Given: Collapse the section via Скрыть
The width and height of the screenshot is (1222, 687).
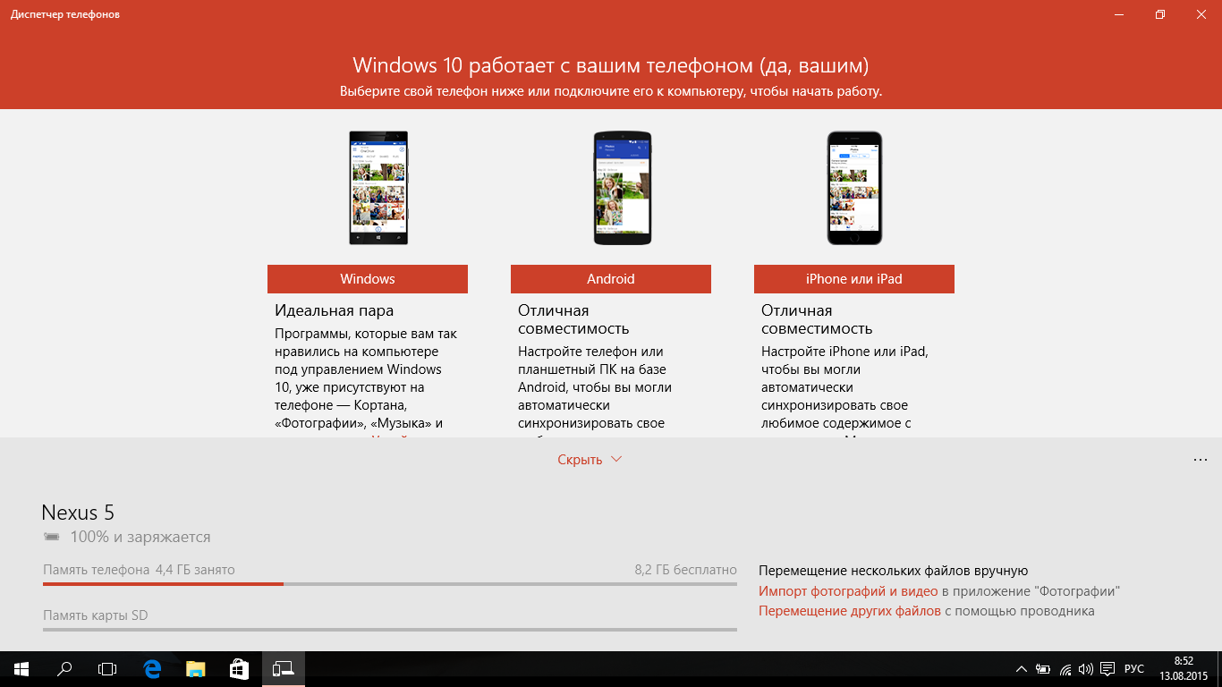Looking at the screenshot, I should tap(590, 460).
